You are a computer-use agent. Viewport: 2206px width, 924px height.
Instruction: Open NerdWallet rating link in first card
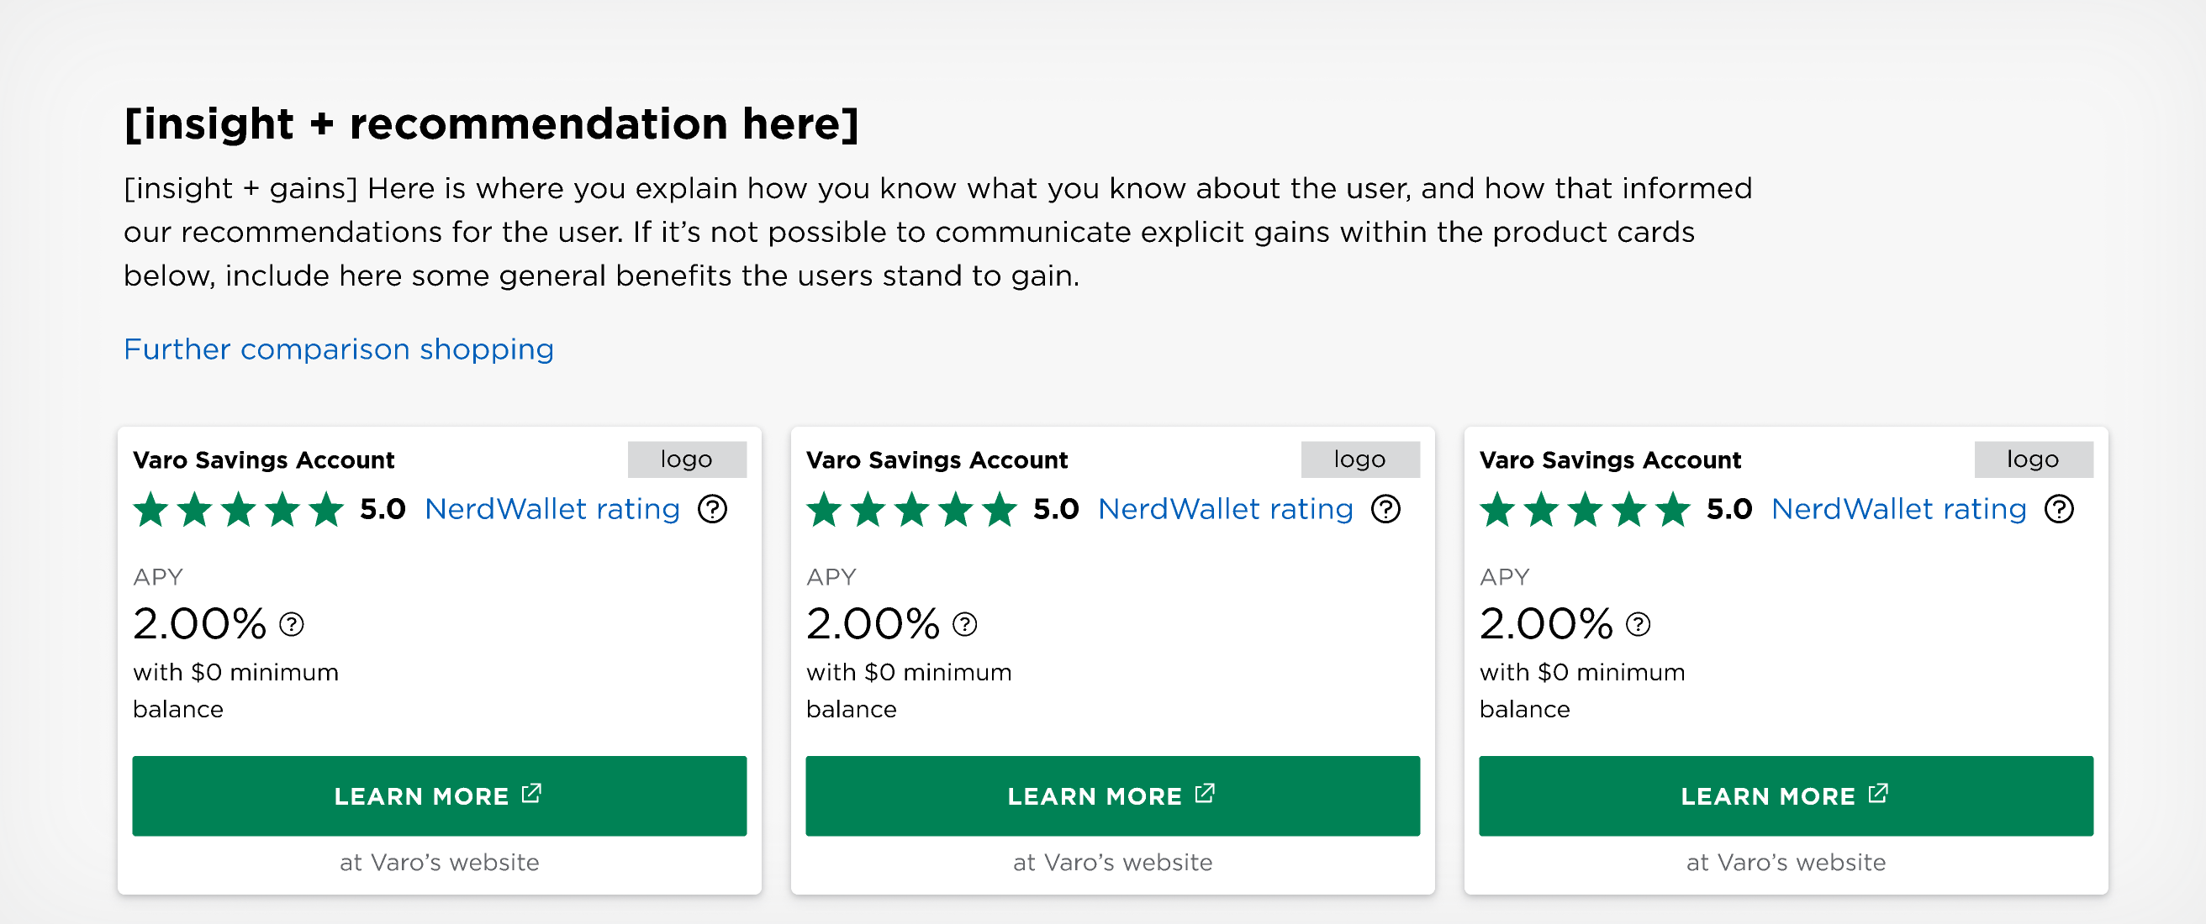tap(551, 509)
